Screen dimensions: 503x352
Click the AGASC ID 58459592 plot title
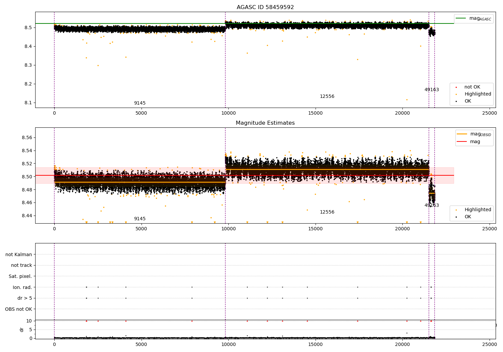265,7
